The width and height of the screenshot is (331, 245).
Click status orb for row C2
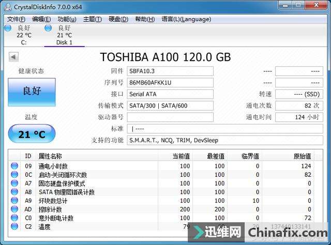[14, 226]
